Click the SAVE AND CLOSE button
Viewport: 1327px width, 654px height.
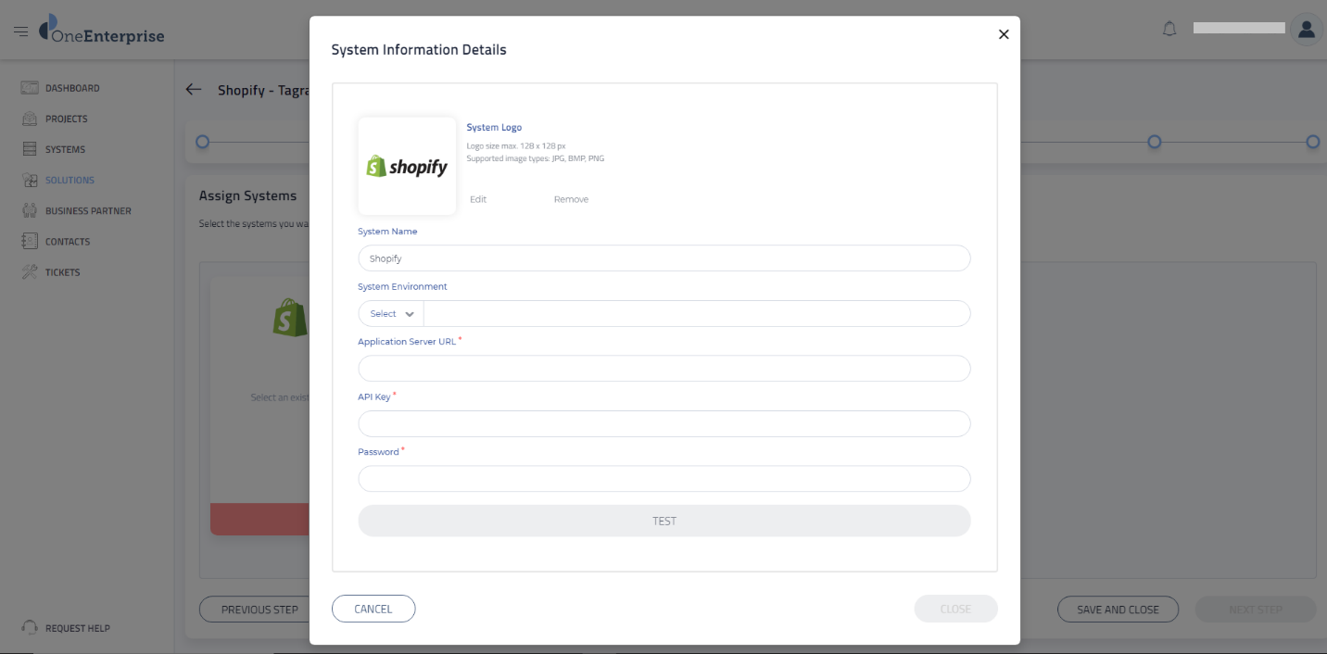point(1118,609)
